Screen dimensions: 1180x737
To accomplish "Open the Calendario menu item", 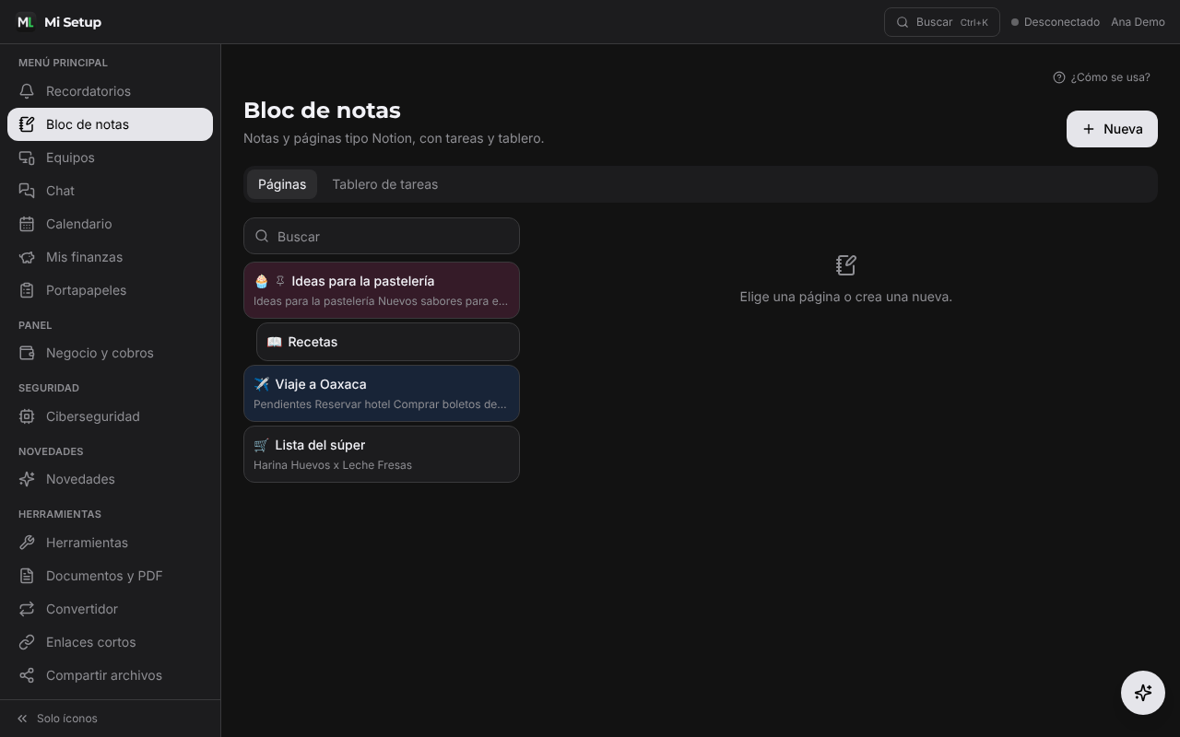I will 110,224.
